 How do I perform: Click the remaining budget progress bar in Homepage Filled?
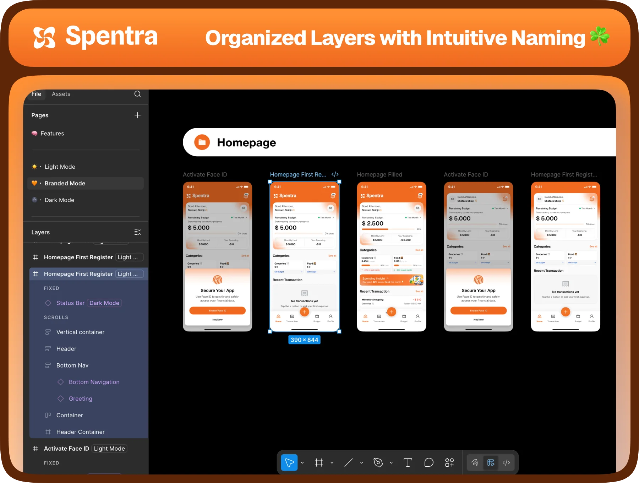point(388,229)
